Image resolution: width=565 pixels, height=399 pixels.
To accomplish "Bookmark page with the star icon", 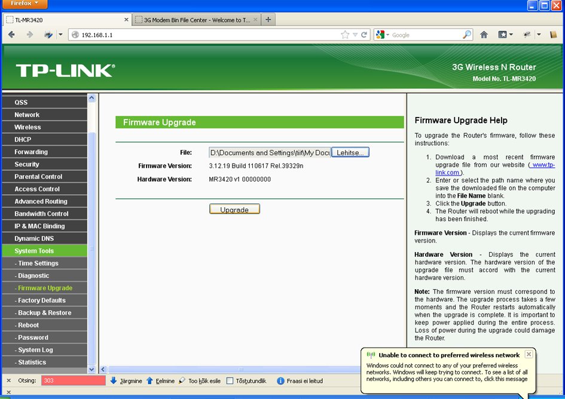I will [345, 35].
